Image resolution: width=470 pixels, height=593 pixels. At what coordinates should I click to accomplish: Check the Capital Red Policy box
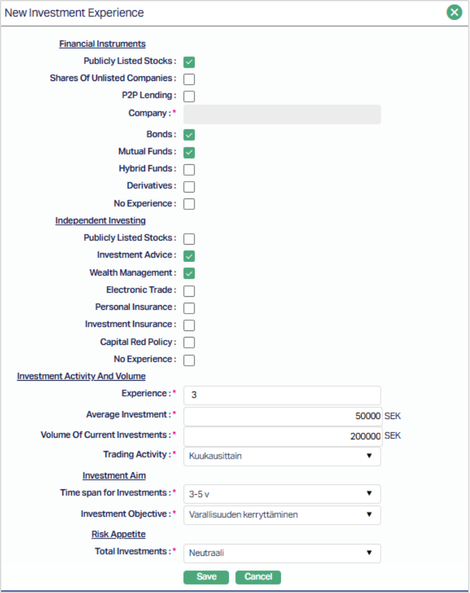(189, 343)
